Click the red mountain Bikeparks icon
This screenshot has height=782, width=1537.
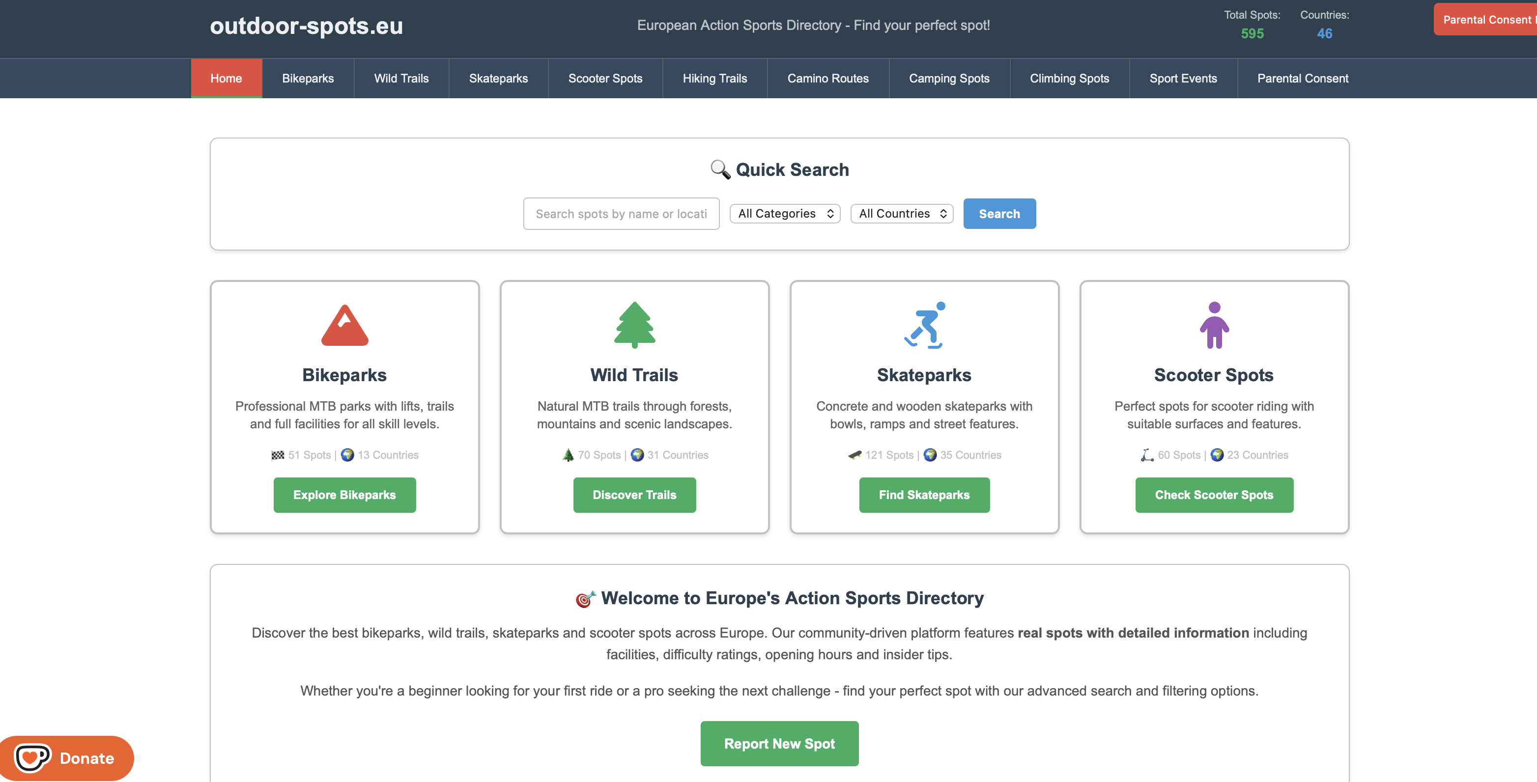[345, 325]
